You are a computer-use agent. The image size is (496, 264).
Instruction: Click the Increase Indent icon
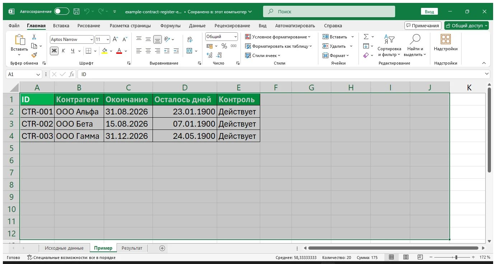176,51
